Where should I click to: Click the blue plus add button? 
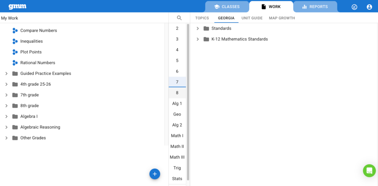155,174
